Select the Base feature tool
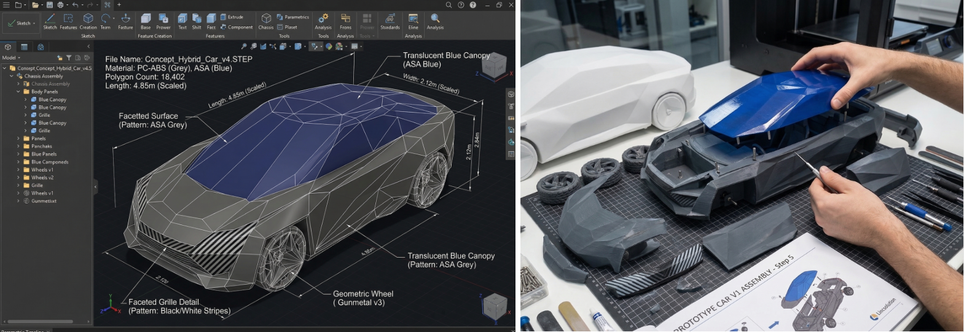 (146, 22)
